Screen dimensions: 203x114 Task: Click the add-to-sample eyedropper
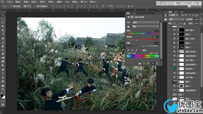pos(132,50)
